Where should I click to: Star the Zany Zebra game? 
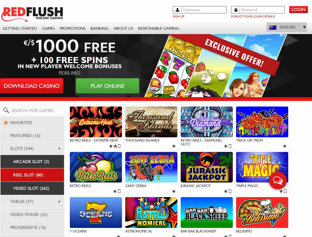point(174,191)
